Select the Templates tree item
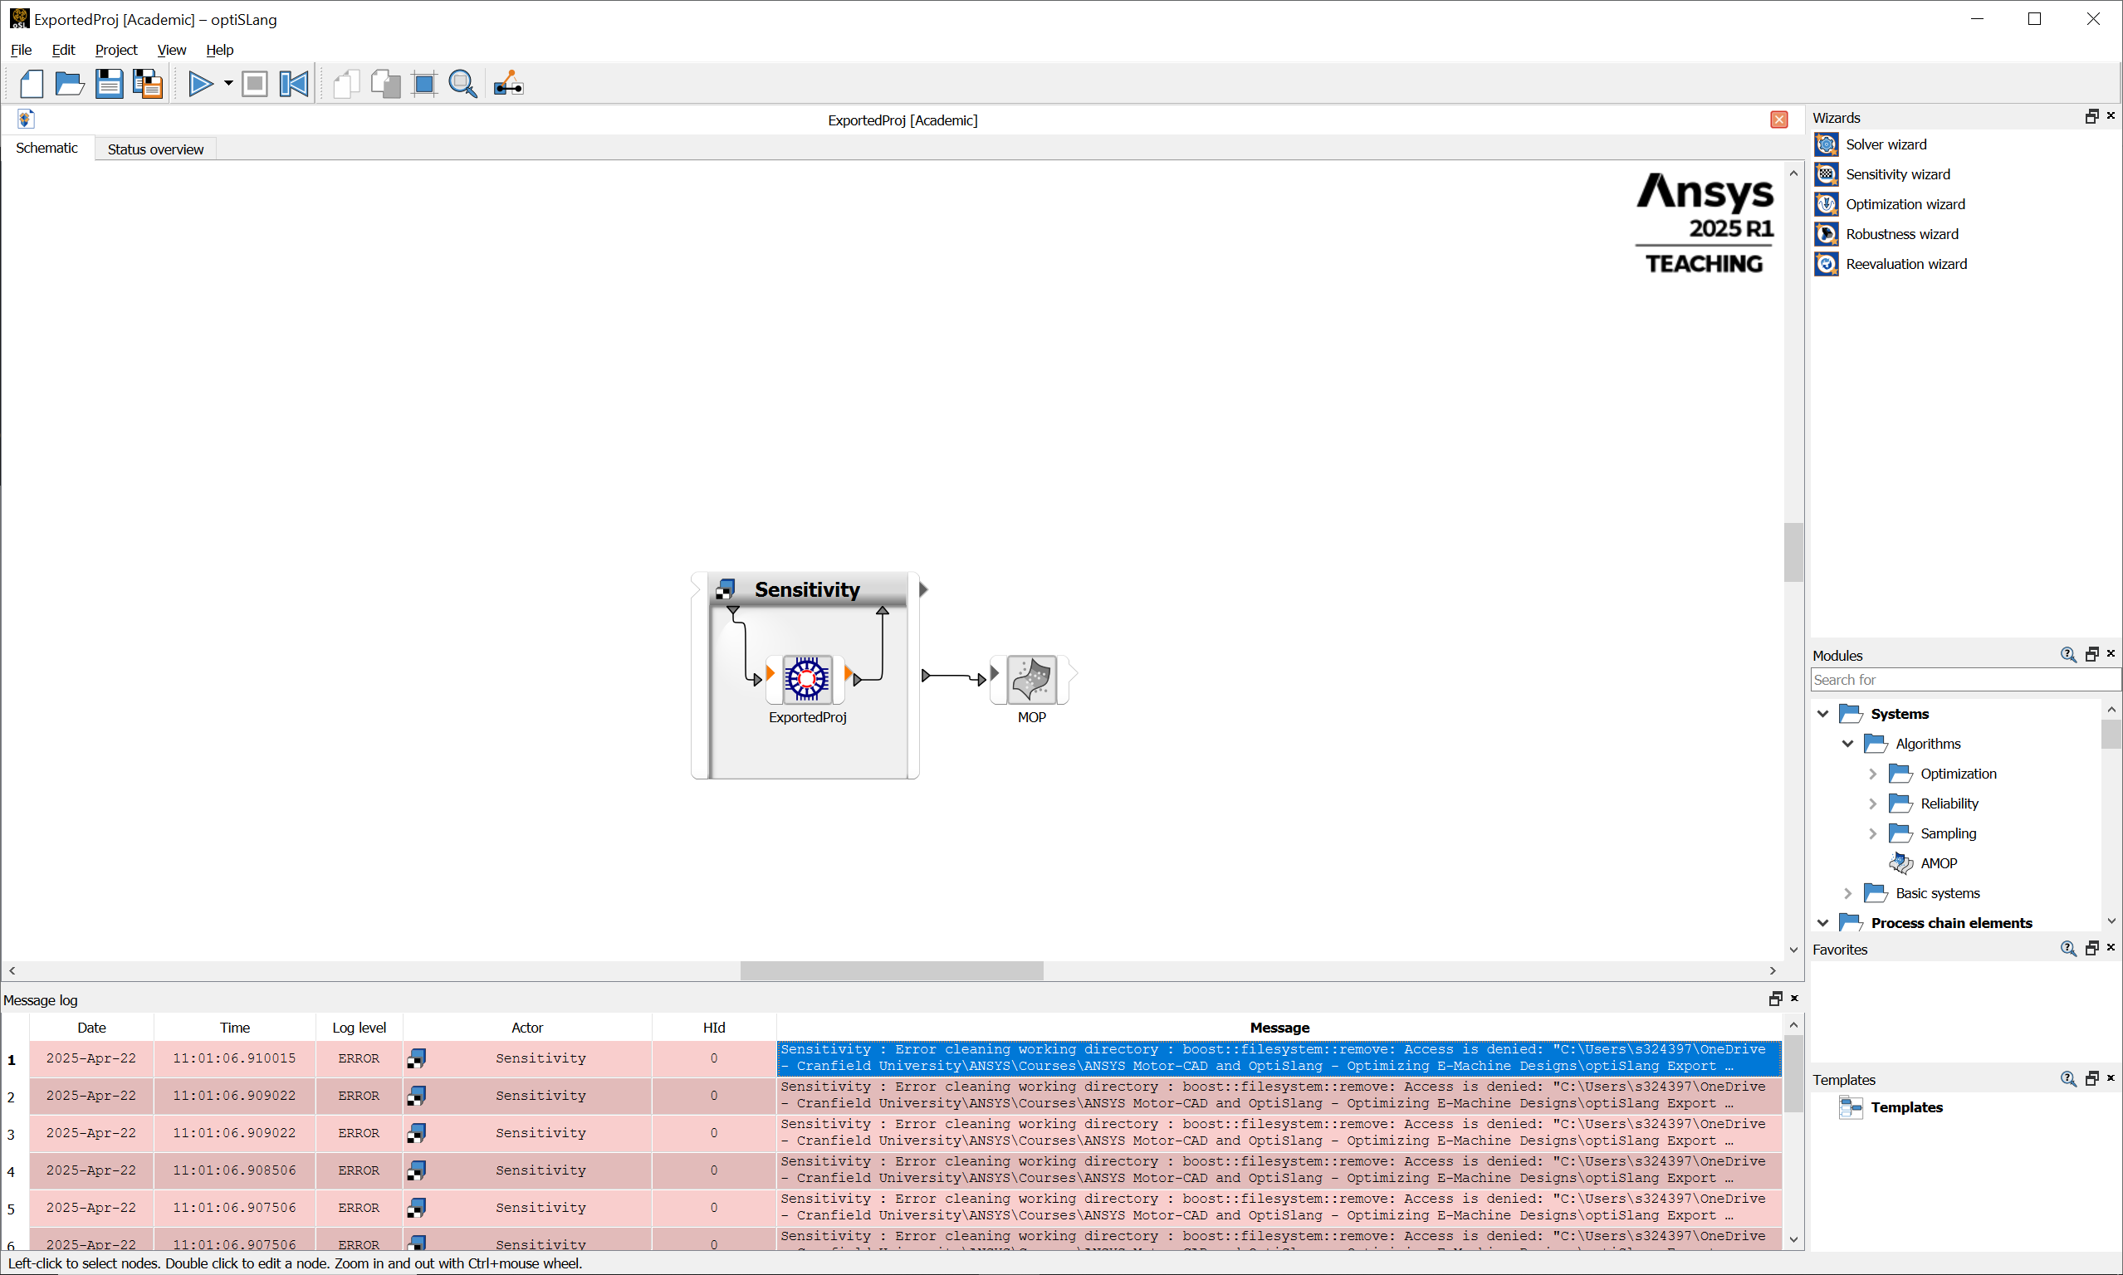The height and width of the screenshot is (1275, 2123). (1906, 1107)
